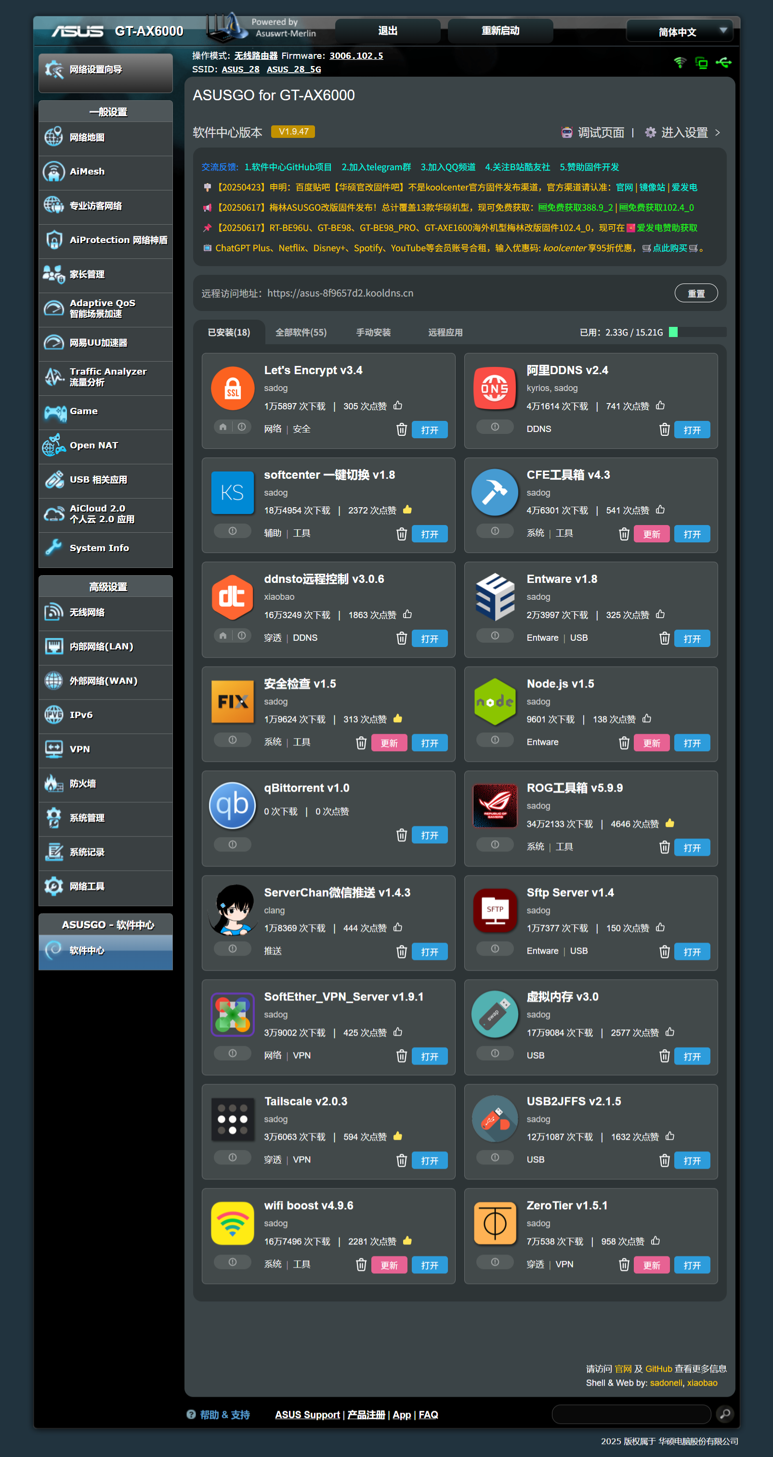
Task: Click the qBittorrent app icon
Action: [x=232, y=805]
